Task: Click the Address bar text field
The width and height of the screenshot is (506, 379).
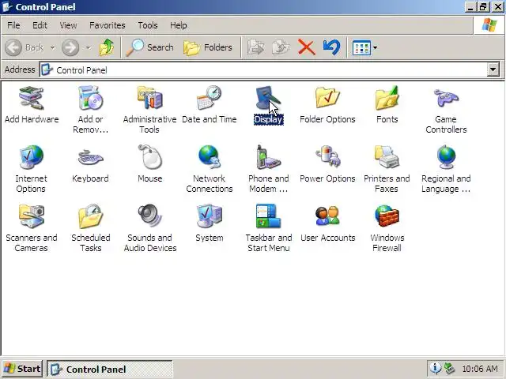Action: (x=263, y=69)
